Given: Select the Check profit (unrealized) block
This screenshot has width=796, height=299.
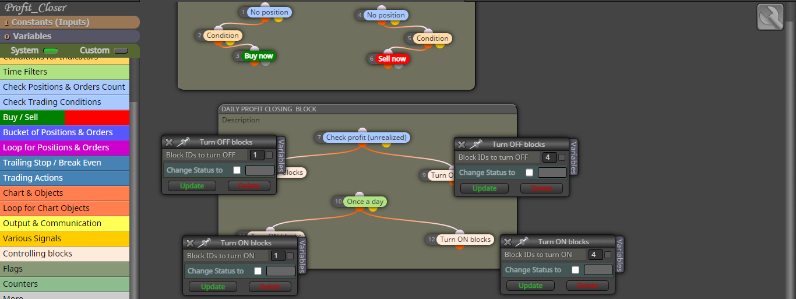Looking at the screenshot, I should [x=367, y=138].
